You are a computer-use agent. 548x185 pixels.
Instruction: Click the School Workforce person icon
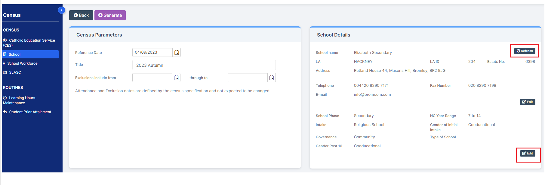click(4, 63)
